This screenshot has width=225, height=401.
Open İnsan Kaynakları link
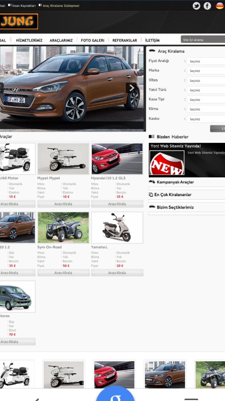pyautogui.click(x=24, y=6)
